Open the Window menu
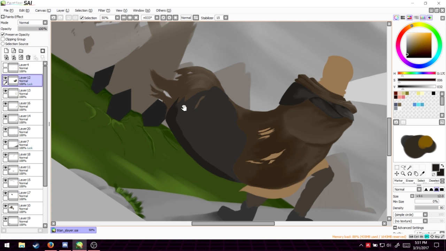The width and height of the screenshot is (446, 251). coord(141,10)
